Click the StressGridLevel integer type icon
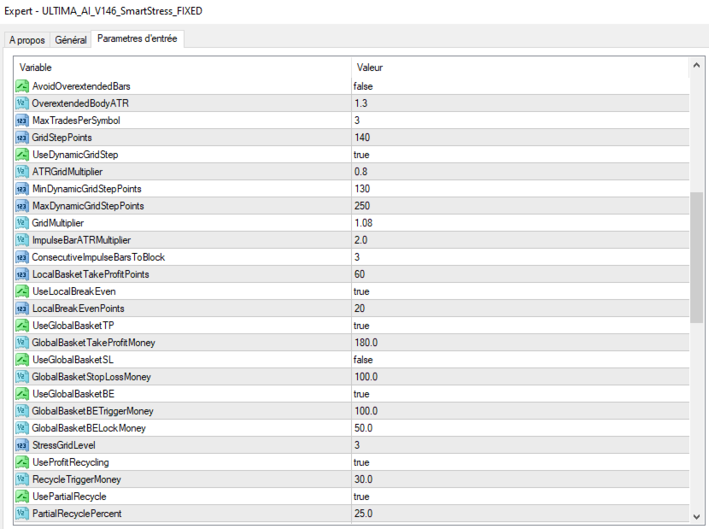The image size is (709, 529). [x=22, y=445]
